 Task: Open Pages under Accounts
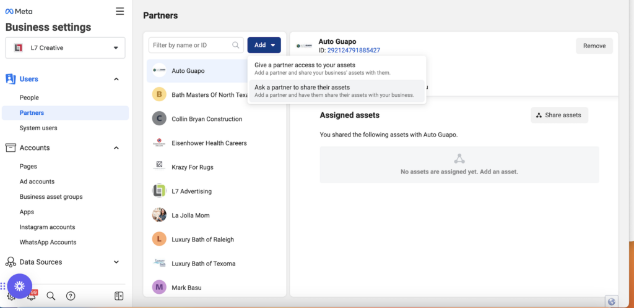coord(28,166)
